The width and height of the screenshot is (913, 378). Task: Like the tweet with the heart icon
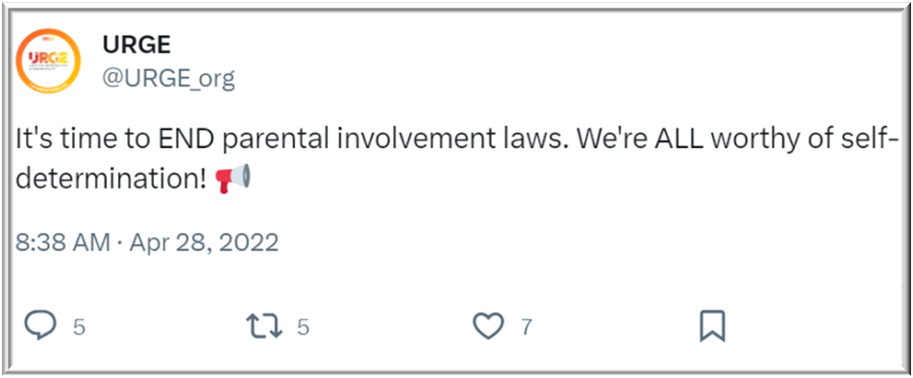coord(488,326)
